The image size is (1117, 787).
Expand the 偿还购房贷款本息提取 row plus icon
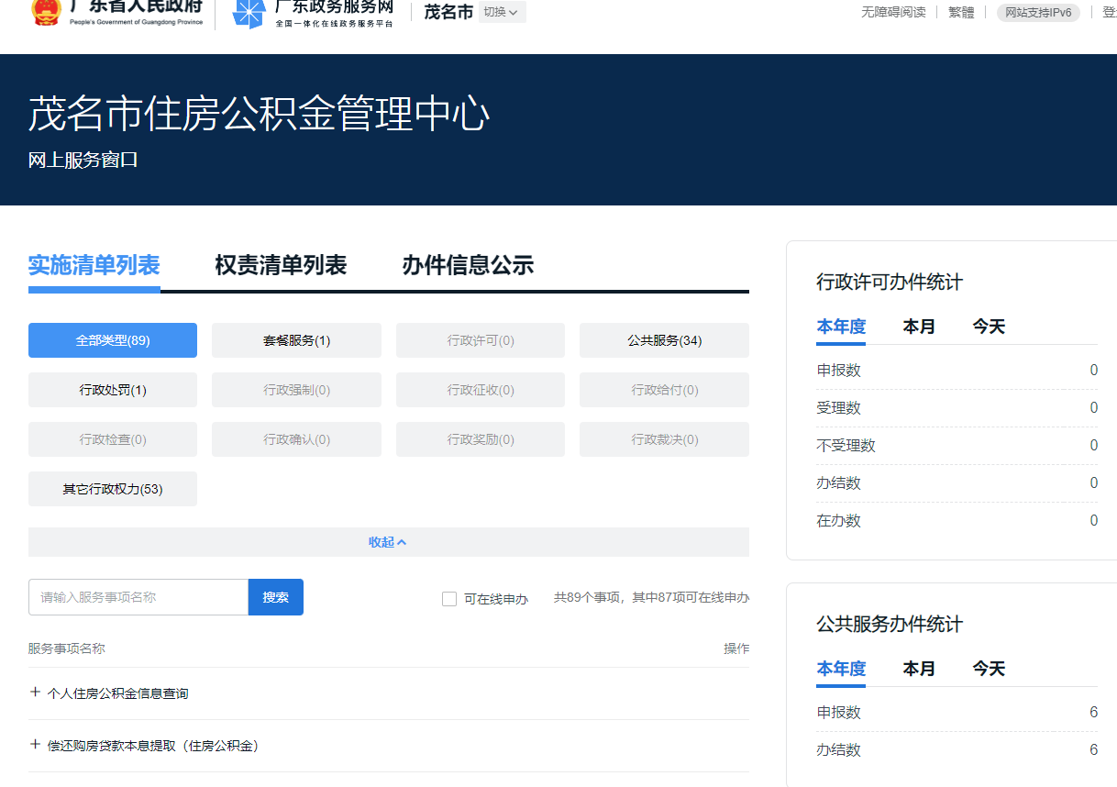(x=36, y=745)
